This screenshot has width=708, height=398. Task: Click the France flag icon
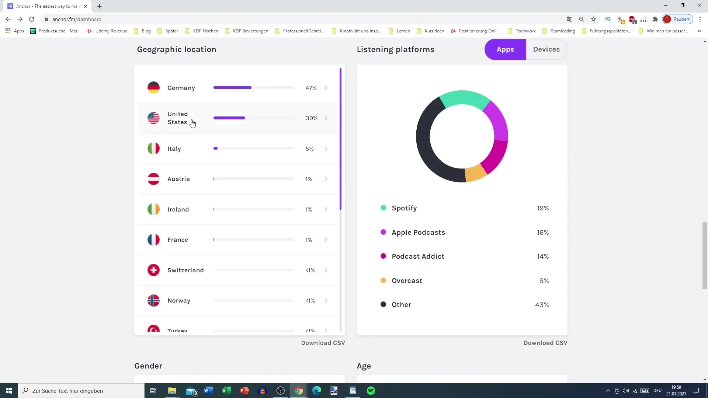point(153,240)
